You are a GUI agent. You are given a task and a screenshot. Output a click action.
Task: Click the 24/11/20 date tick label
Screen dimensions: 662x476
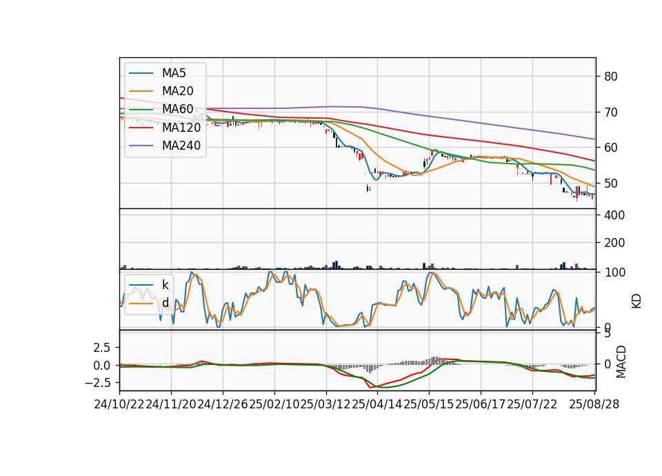(x=171, y=404)
